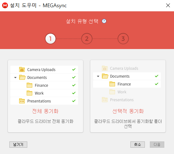Select dimmed Camera Uploads label in selective card
The image size is (174, 154).
(124, 69)
